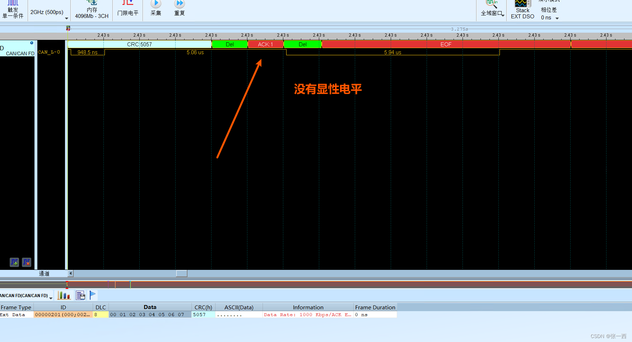
Task: Click the Information column header
Action: 308,307
